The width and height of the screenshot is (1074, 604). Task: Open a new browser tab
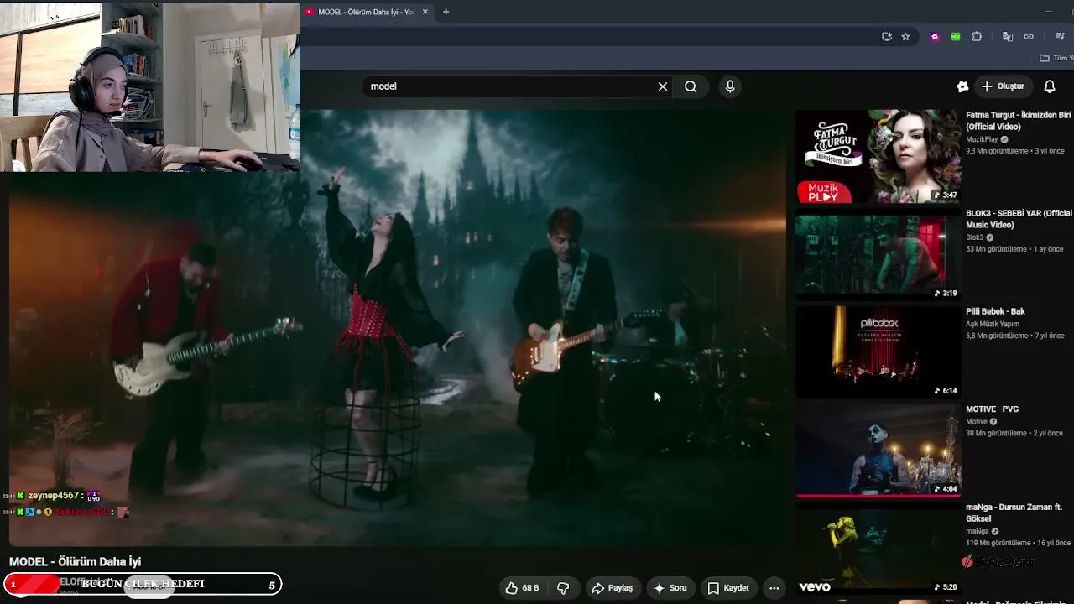click(446, 12)
